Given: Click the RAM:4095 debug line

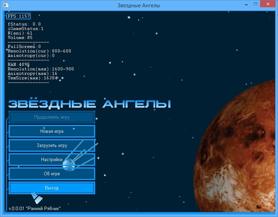Looking at the screenshot, I should coord(19,64).
